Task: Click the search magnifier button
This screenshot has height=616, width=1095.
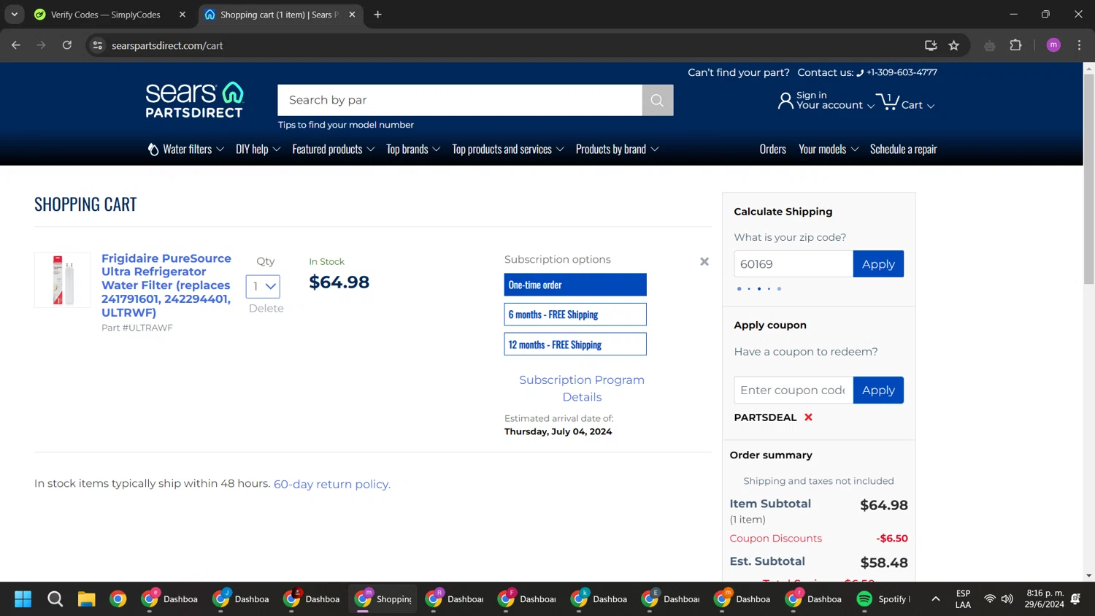Action: 657,100
